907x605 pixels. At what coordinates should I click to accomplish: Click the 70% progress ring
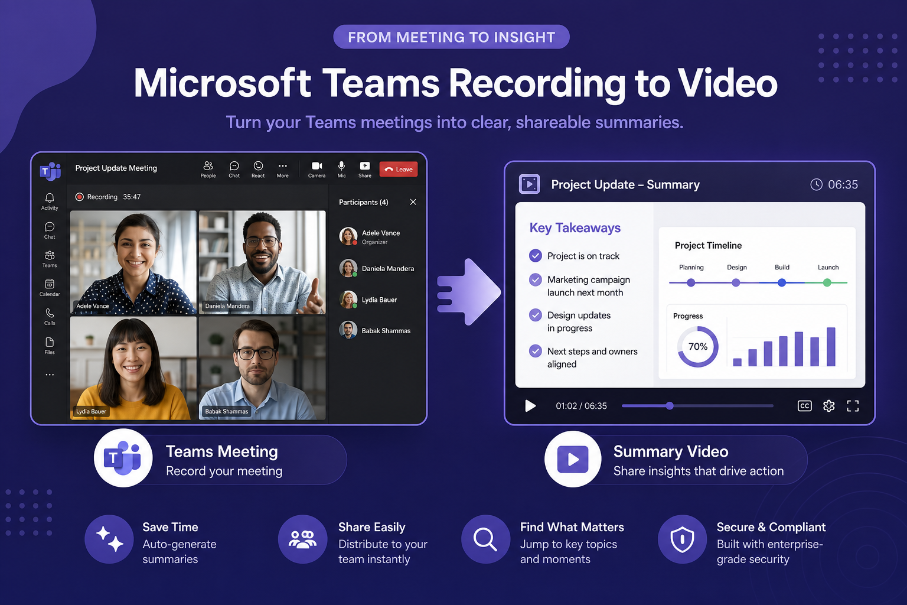[x=698, y=347]
